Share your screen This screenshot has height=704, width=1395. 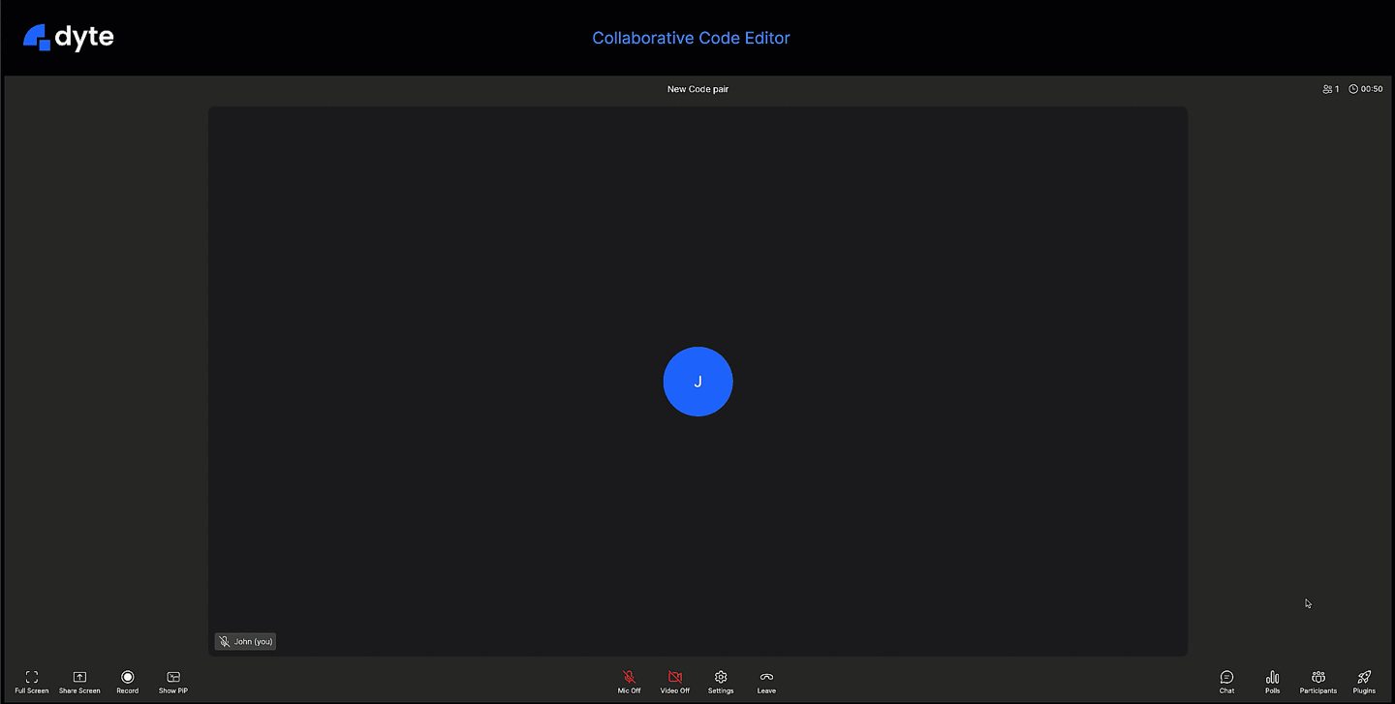[x=79, y=681]
